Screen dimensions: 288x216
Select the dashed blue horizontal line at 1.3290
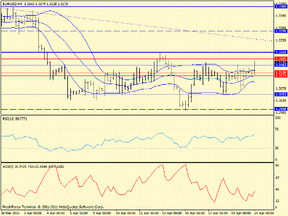point(138,31)
